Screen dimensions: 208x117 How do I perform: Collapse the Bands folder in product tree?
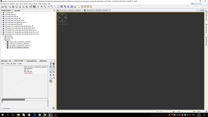tap(3, 40)
